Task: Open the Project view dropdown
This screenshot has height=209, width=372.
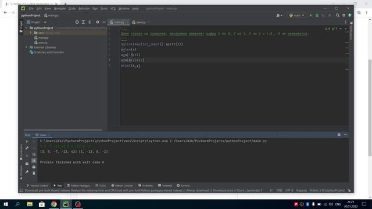Action: [36, 22]
